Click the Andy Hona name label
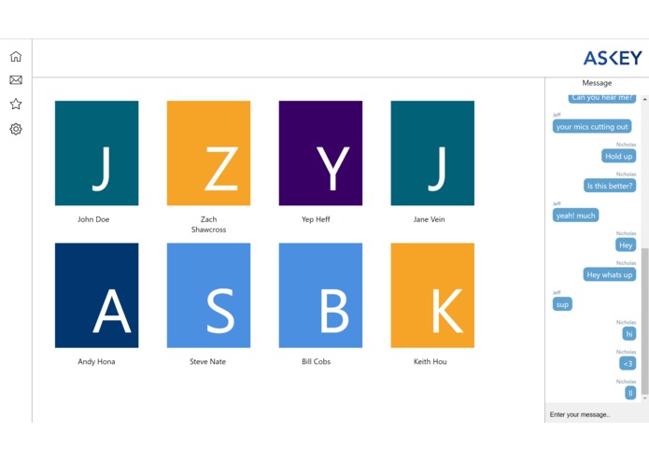 96,361
